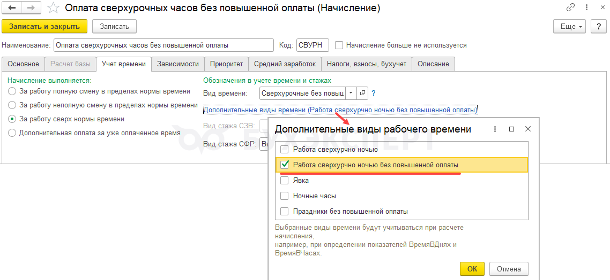Open the three-dot menu in the main window header

tap(585, 7)
